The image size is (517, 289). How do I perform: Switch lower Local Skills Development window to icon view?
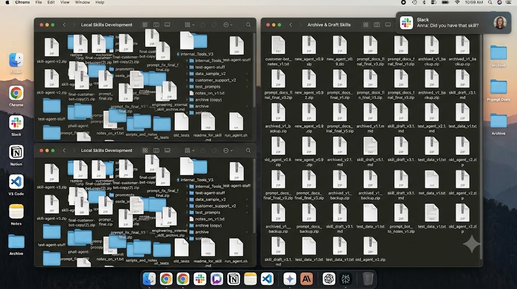coord(145,151)
